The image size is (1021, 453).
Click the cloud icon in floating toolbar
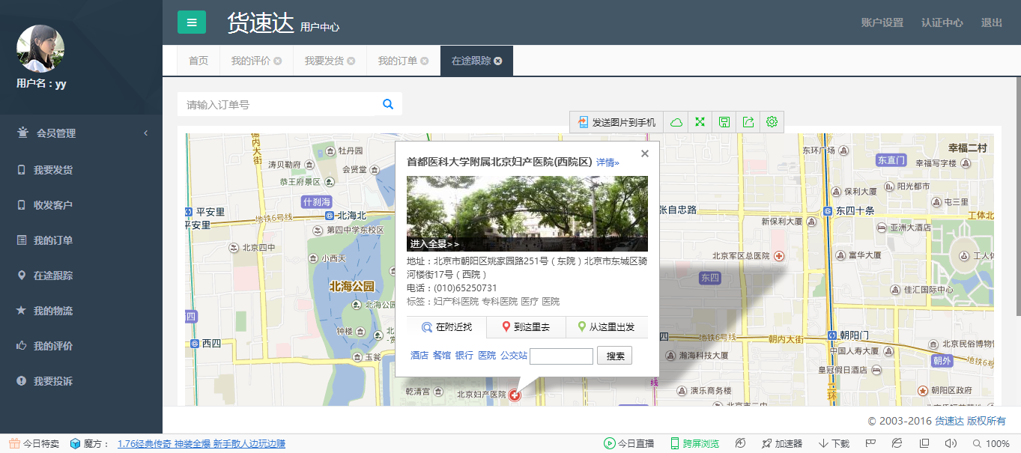[x=676, y=122]
